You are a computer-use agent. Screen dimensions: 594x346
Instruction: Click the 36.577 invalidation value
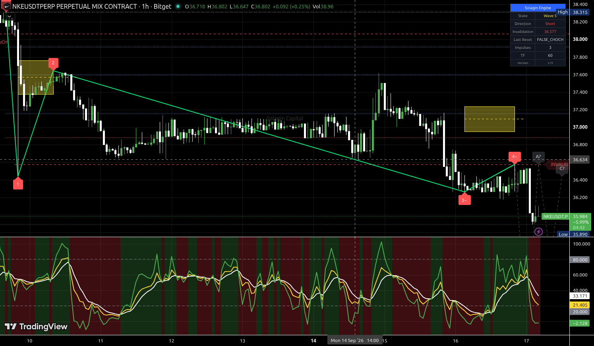click(550, 32)
